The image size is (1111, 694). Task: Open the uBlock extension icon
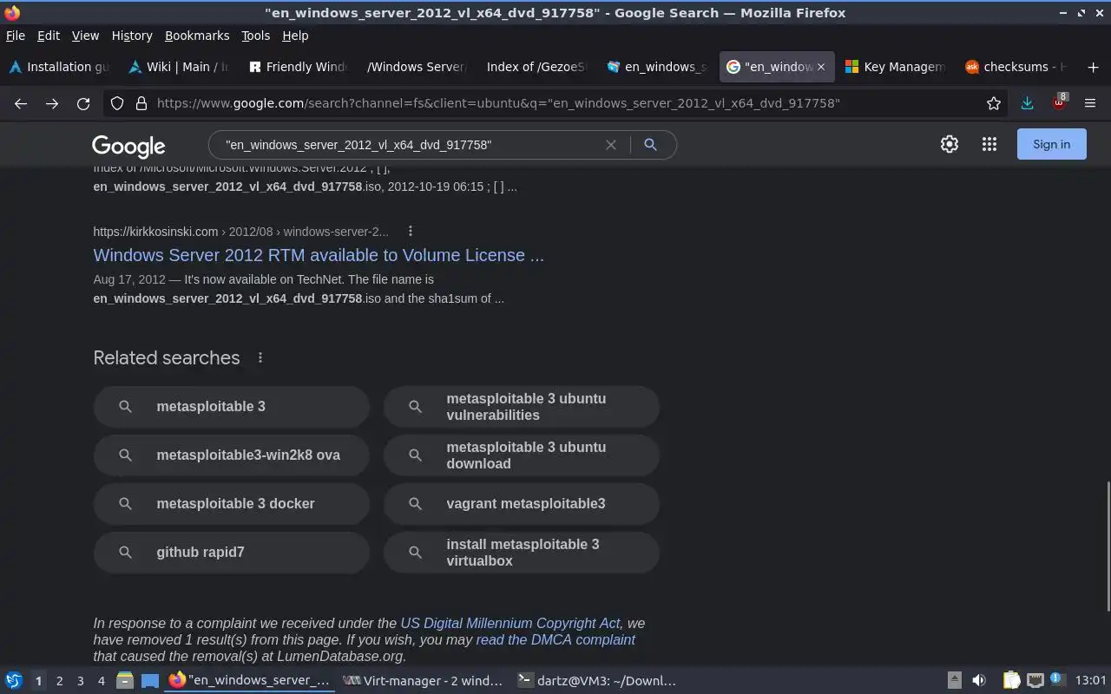[1059, 101]
